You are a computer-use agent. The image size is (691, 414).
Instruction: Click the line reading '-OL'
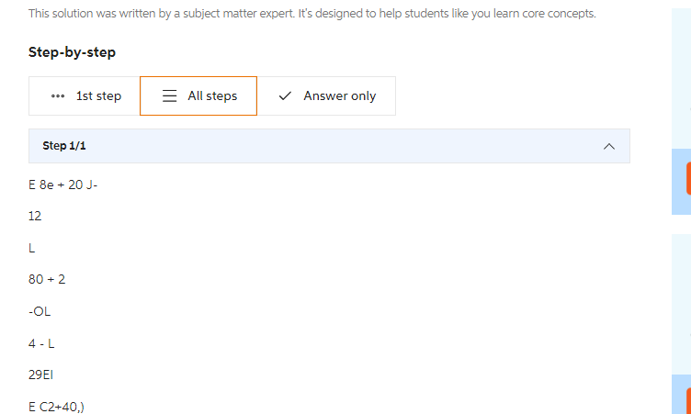pos(40,311)
